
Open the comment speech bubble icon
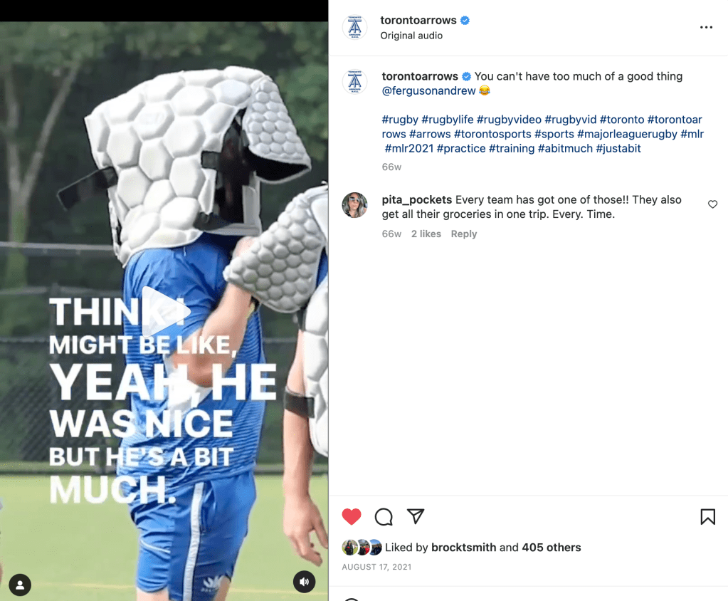point(384,516)
